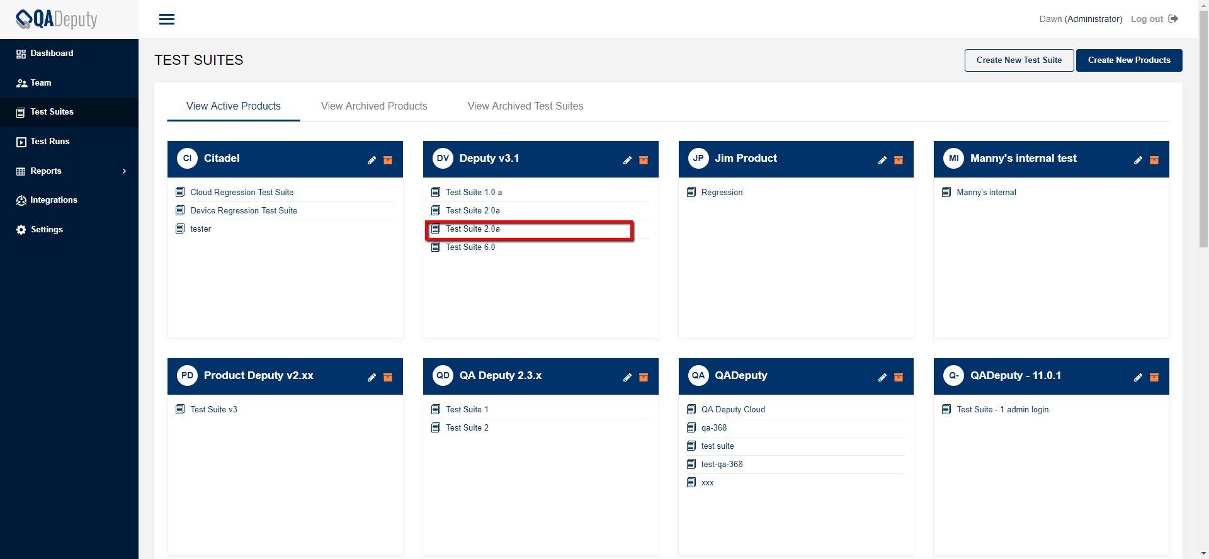The image size is (1209, 559).
Task: Click the page vertical scrollbar thumb
Action: click(1203, 129)
